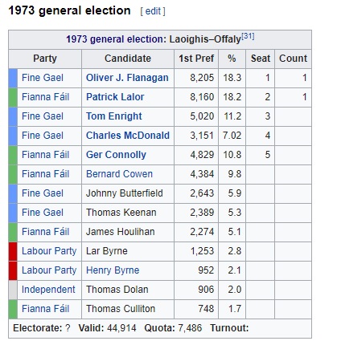Open Fine Gael link in Flanagan's row

coord(43,78)
